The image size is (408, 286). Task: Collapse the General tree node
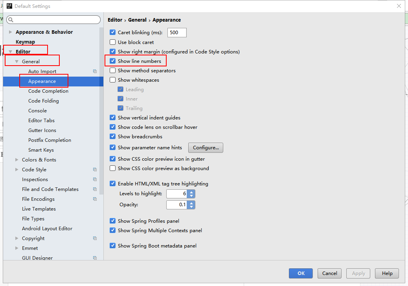[x=17, y=62]
